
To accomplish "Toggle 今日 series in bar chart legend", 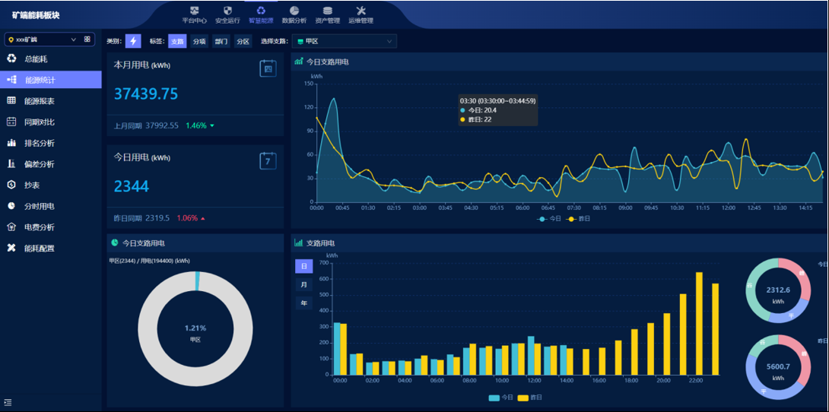I will click(x=501, y=398).
